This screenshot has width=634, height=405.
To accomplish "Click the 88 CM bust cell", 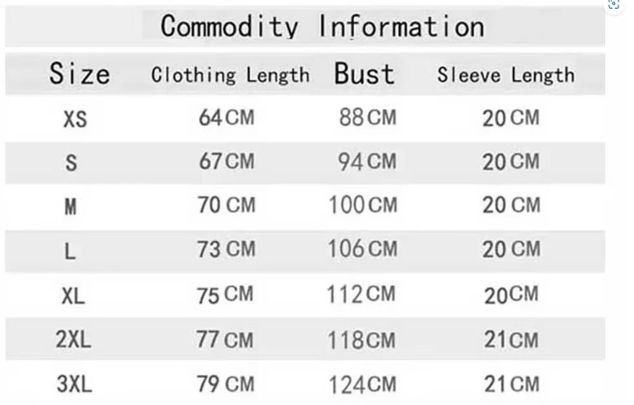I will [368, 118].
